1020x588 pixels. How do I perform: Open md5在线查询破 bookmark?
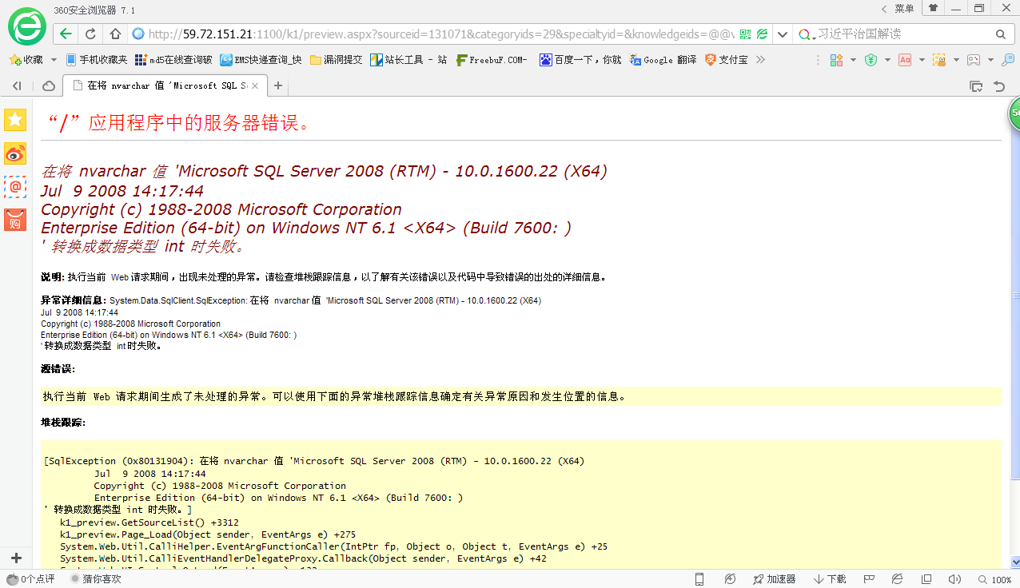[x=173, y=60]
